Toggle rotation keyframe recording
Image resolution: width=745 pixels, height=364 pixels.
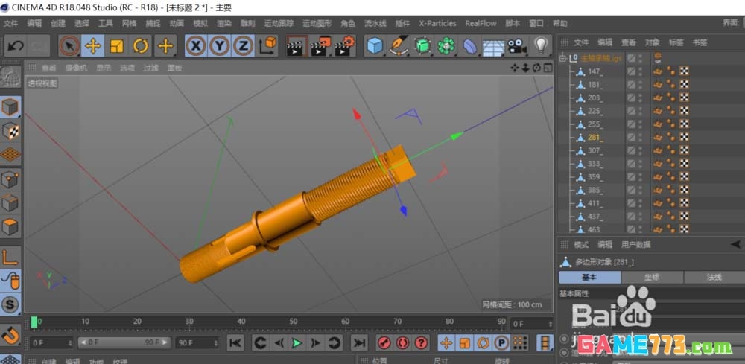tap(482, 342)
